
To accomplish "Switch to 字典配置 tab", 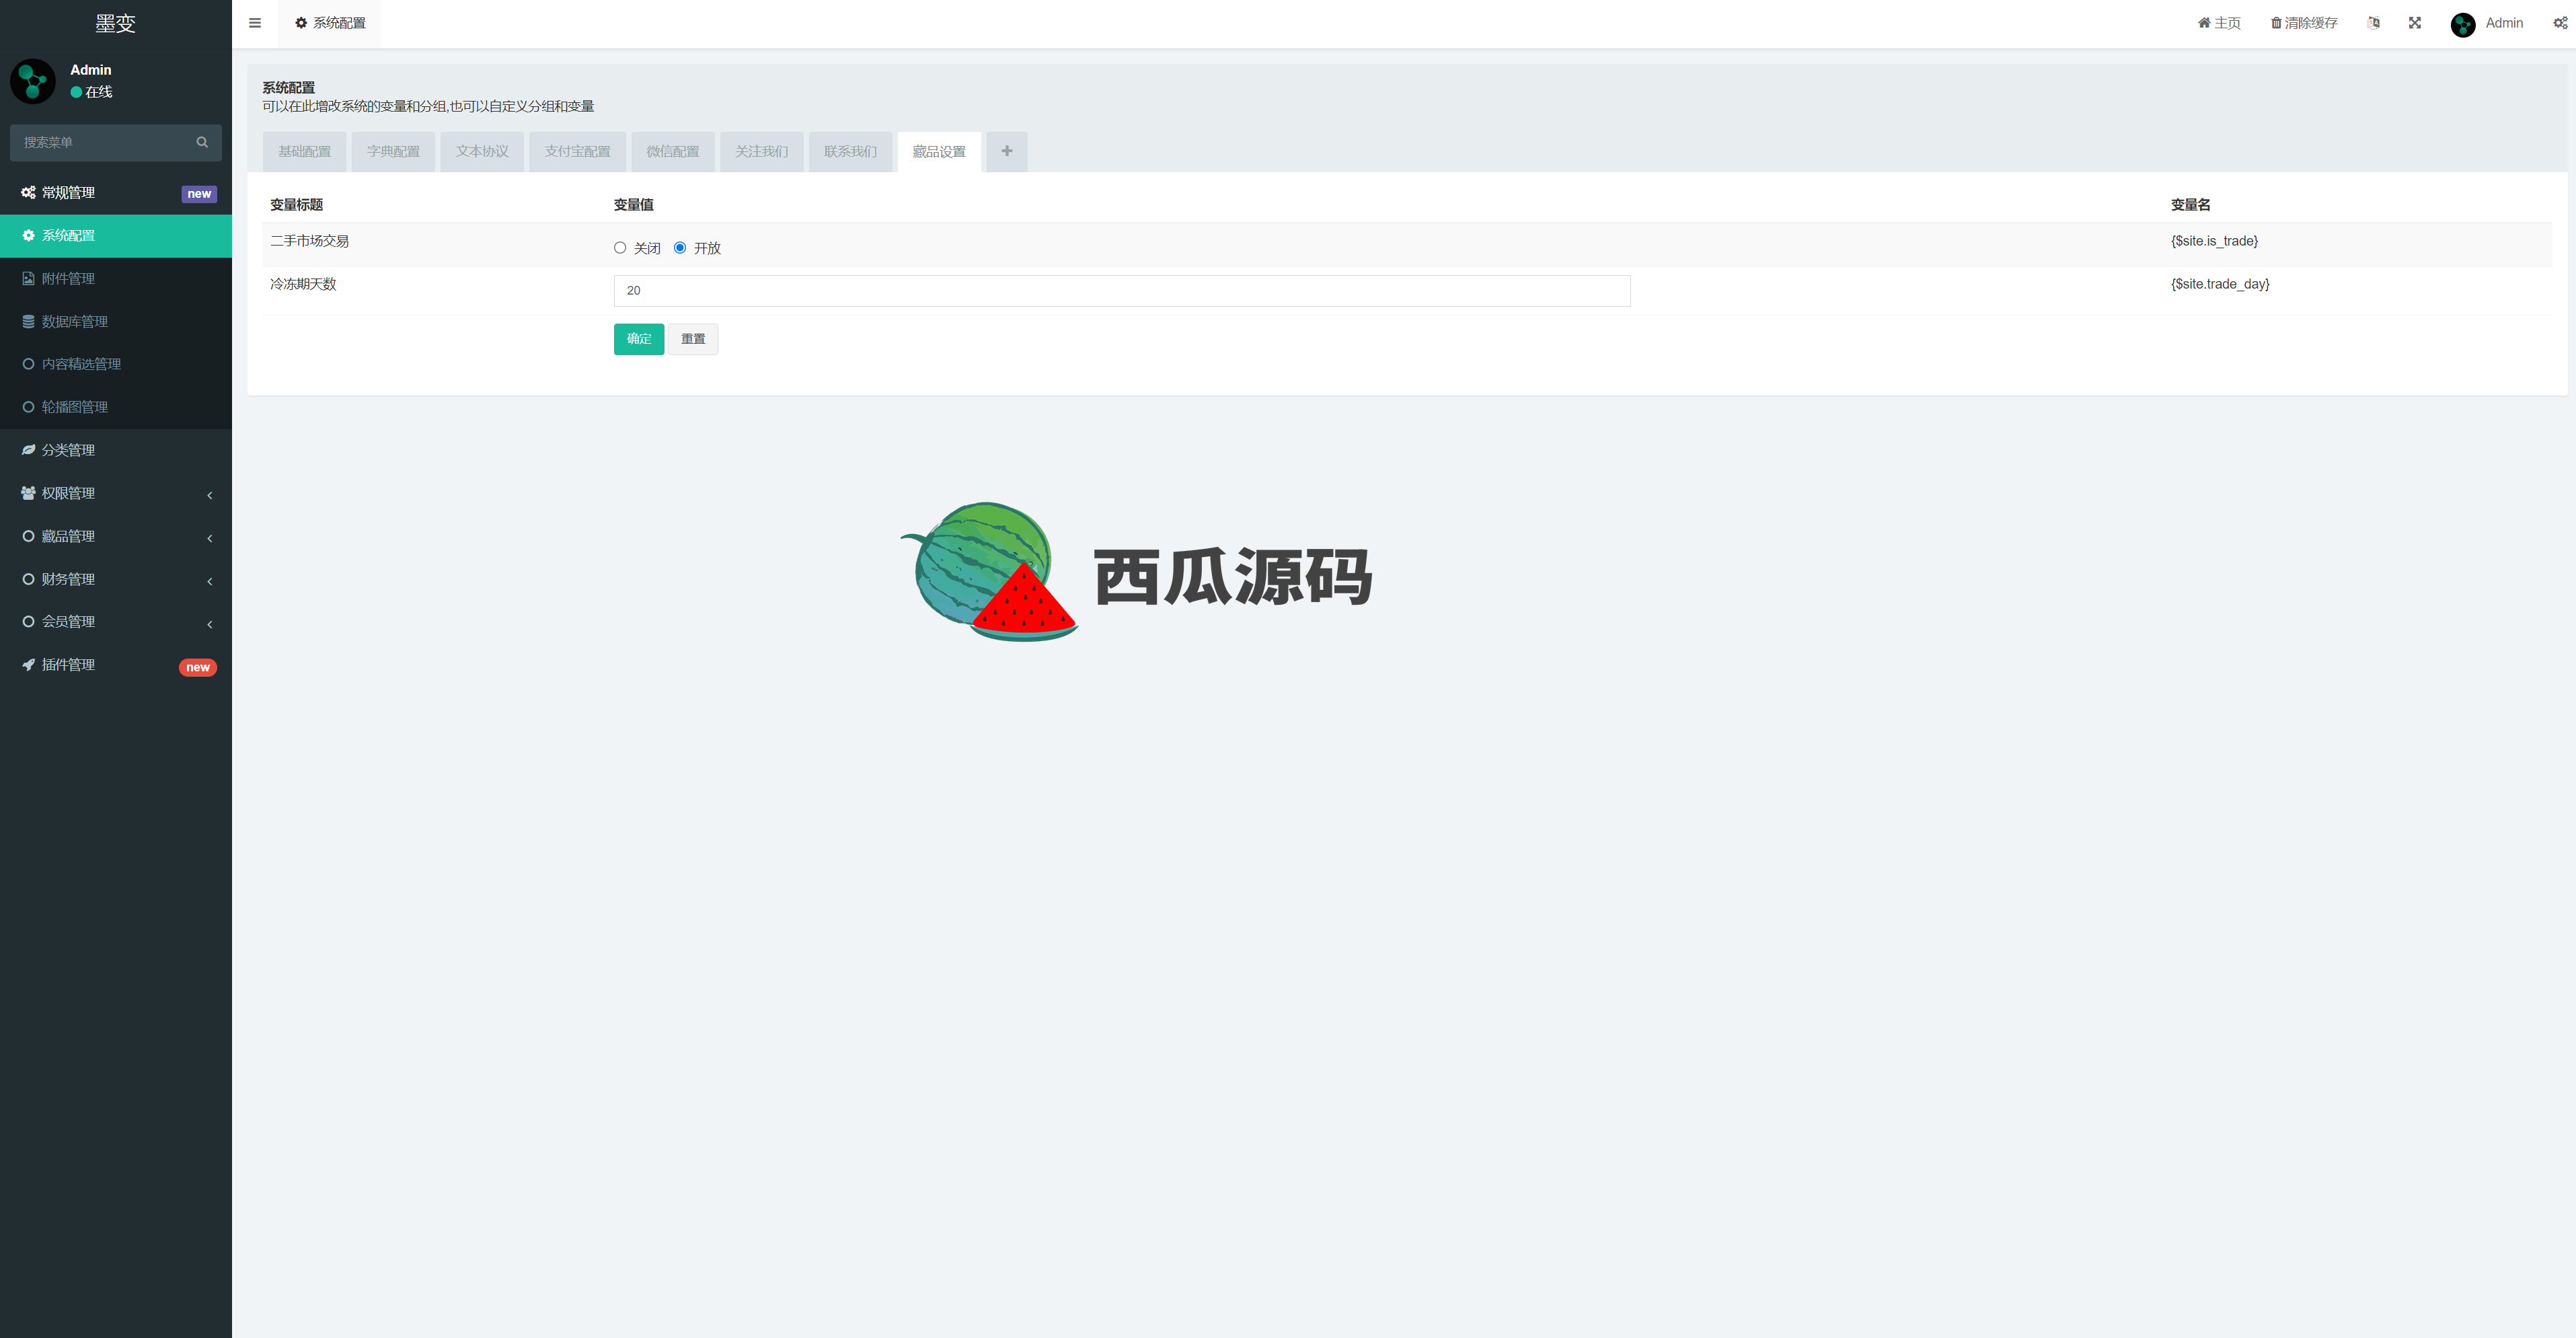I will (x=393, y=152).
